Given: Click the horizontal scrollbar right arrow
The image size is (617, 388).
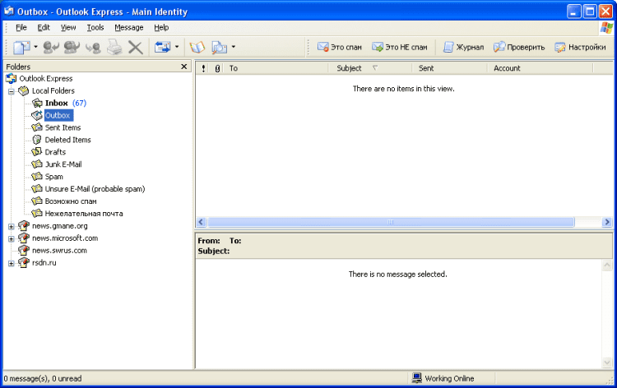Looking at the screenshot, I should [x=607, y=222].
